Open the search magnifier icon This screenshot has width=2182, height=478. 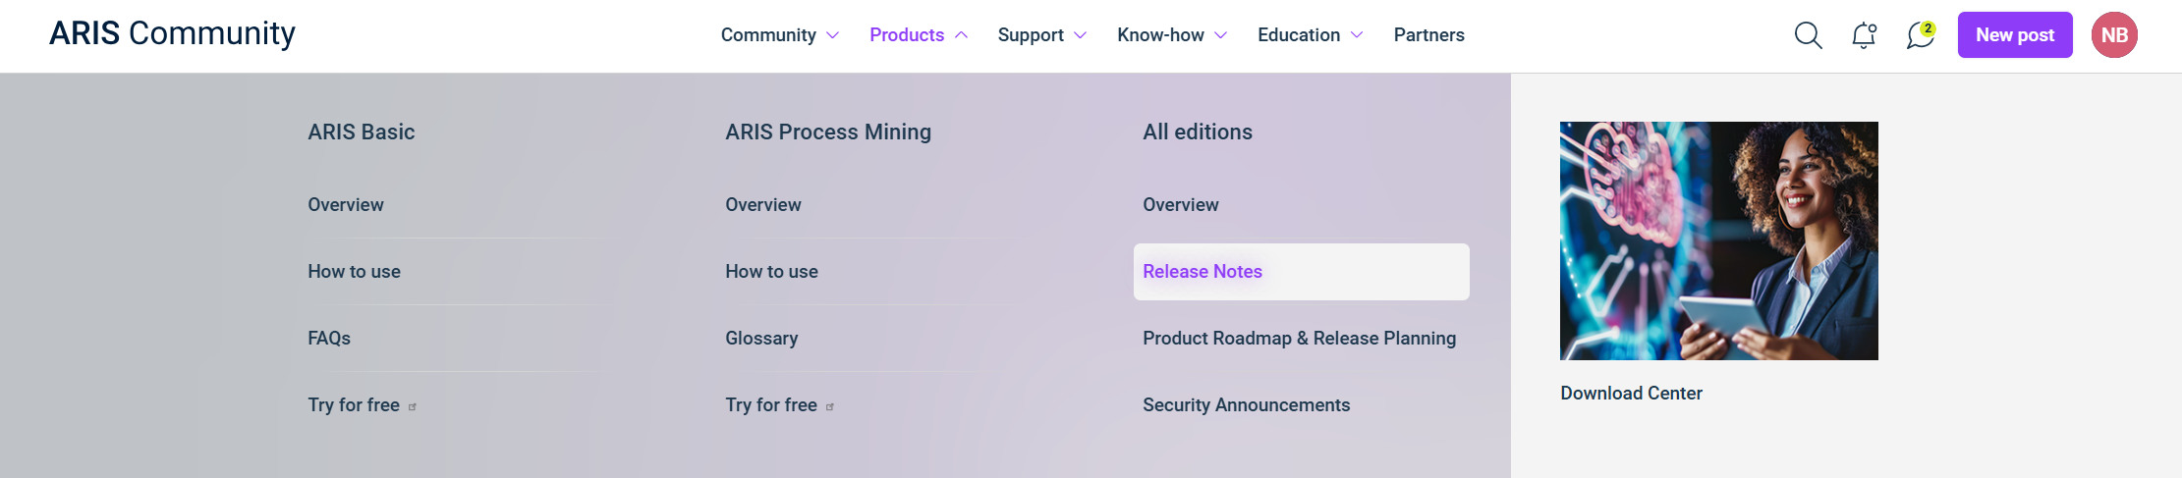1808,35
